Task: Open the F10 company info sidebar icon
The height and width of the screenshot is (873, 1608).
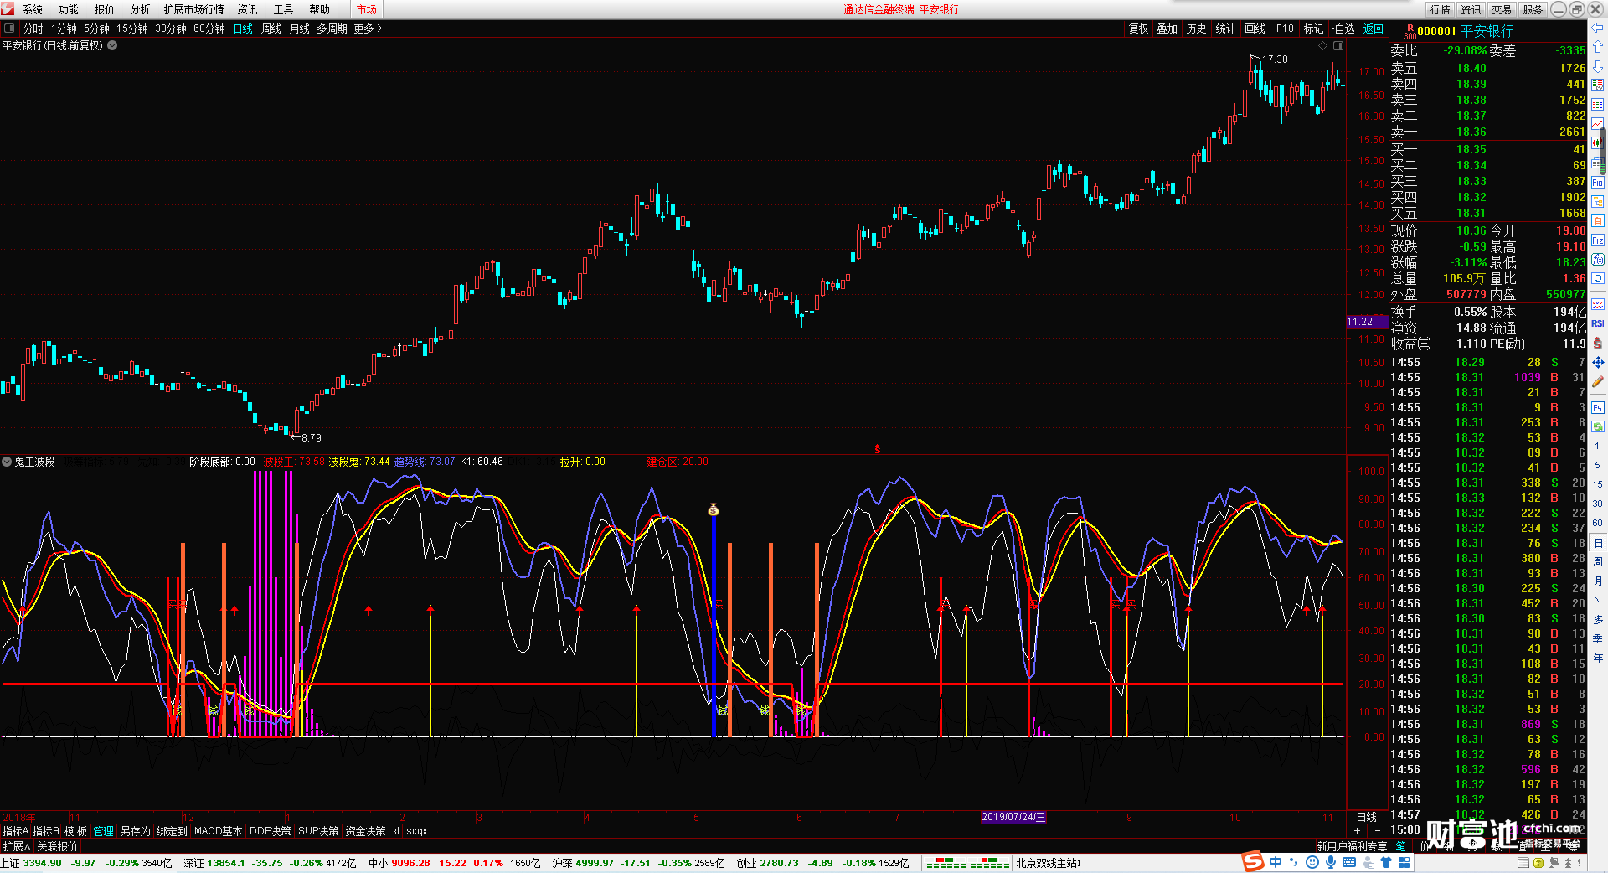Action: (x=1598, y=182)
